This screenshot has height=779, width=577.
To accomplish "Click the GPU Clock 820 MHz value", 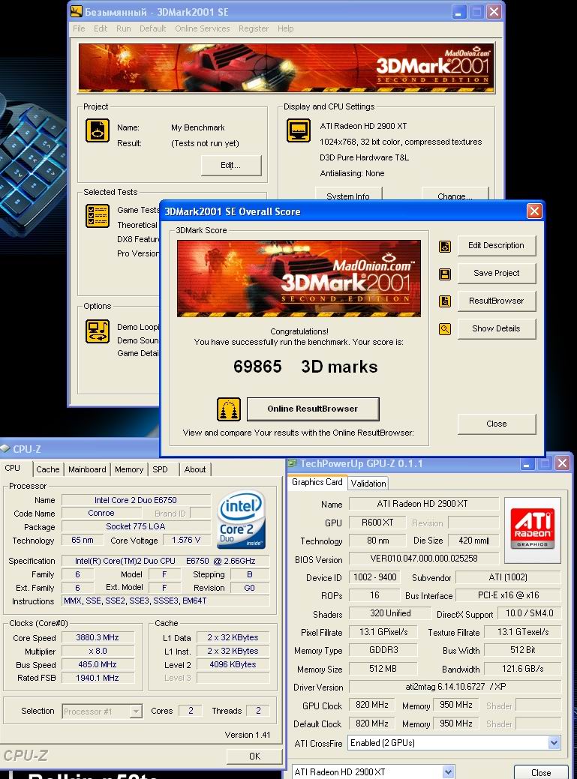I will (371, 705).
